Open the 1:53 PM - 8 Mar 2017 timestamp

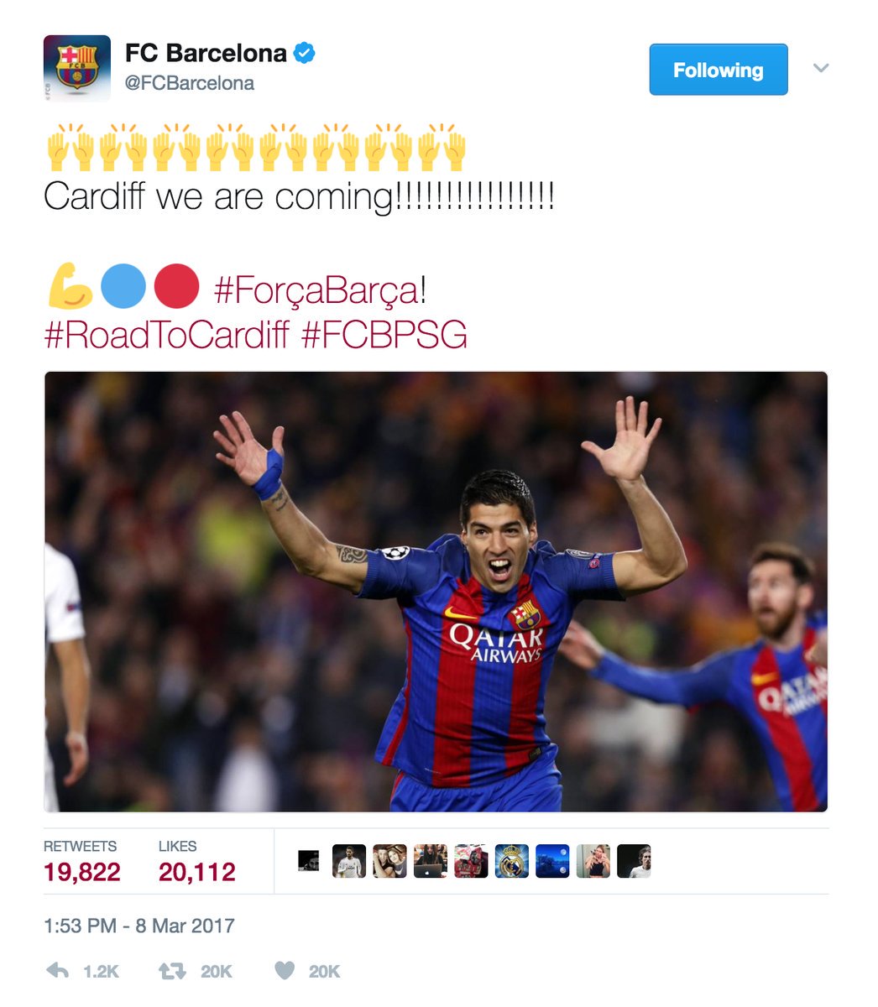coord(139,926)
